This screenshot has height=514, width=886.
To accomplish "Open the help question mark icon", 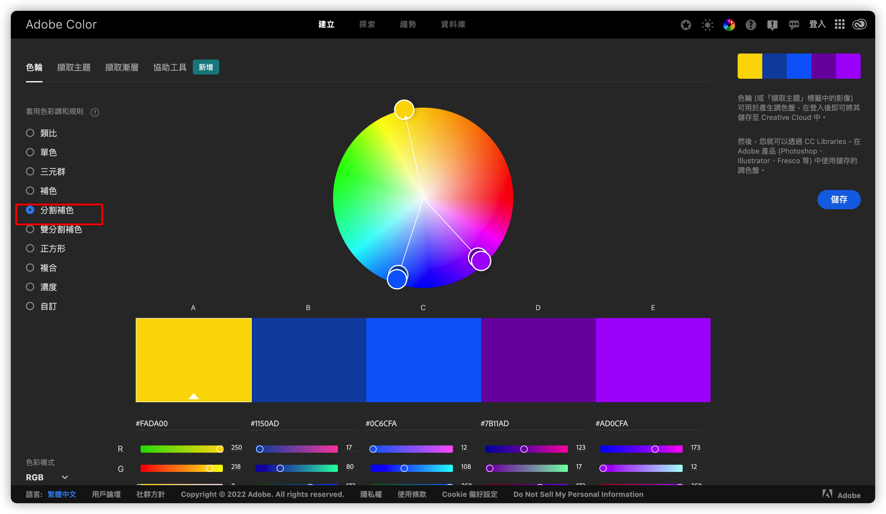I will point(751,25).
